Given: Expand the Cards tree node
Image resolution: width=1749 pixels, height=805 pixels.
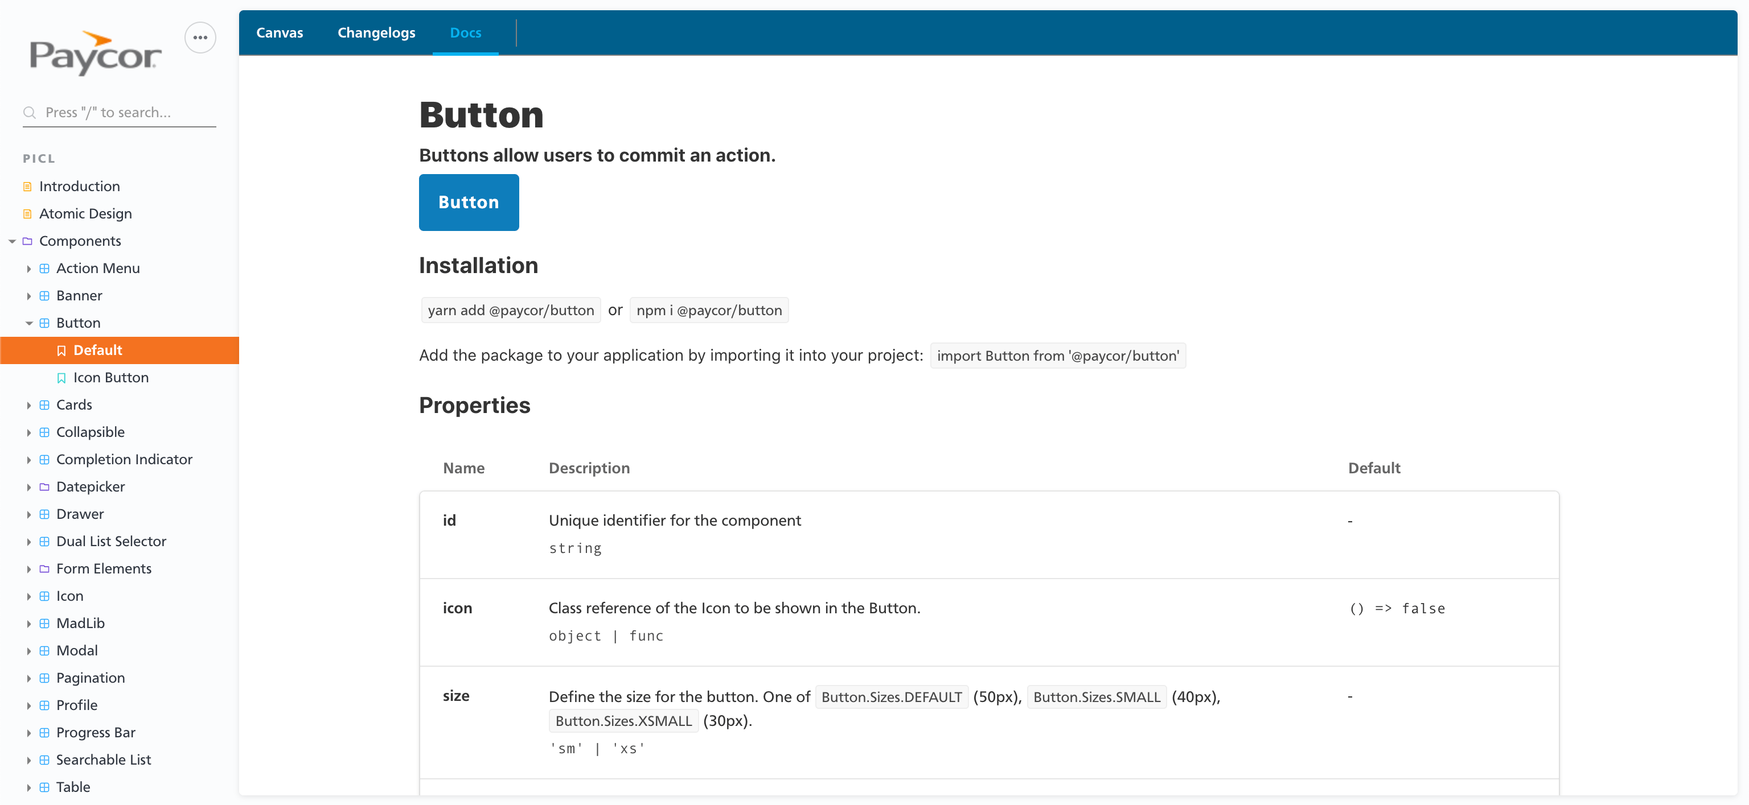Looking at the screenshot, I should point(29,406).
